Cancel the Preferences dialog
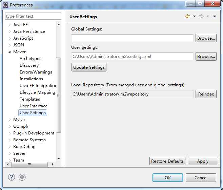 pos(201,177)
